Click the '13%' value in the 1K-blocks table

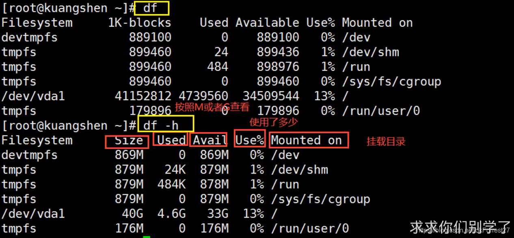(x=324, y=96)
